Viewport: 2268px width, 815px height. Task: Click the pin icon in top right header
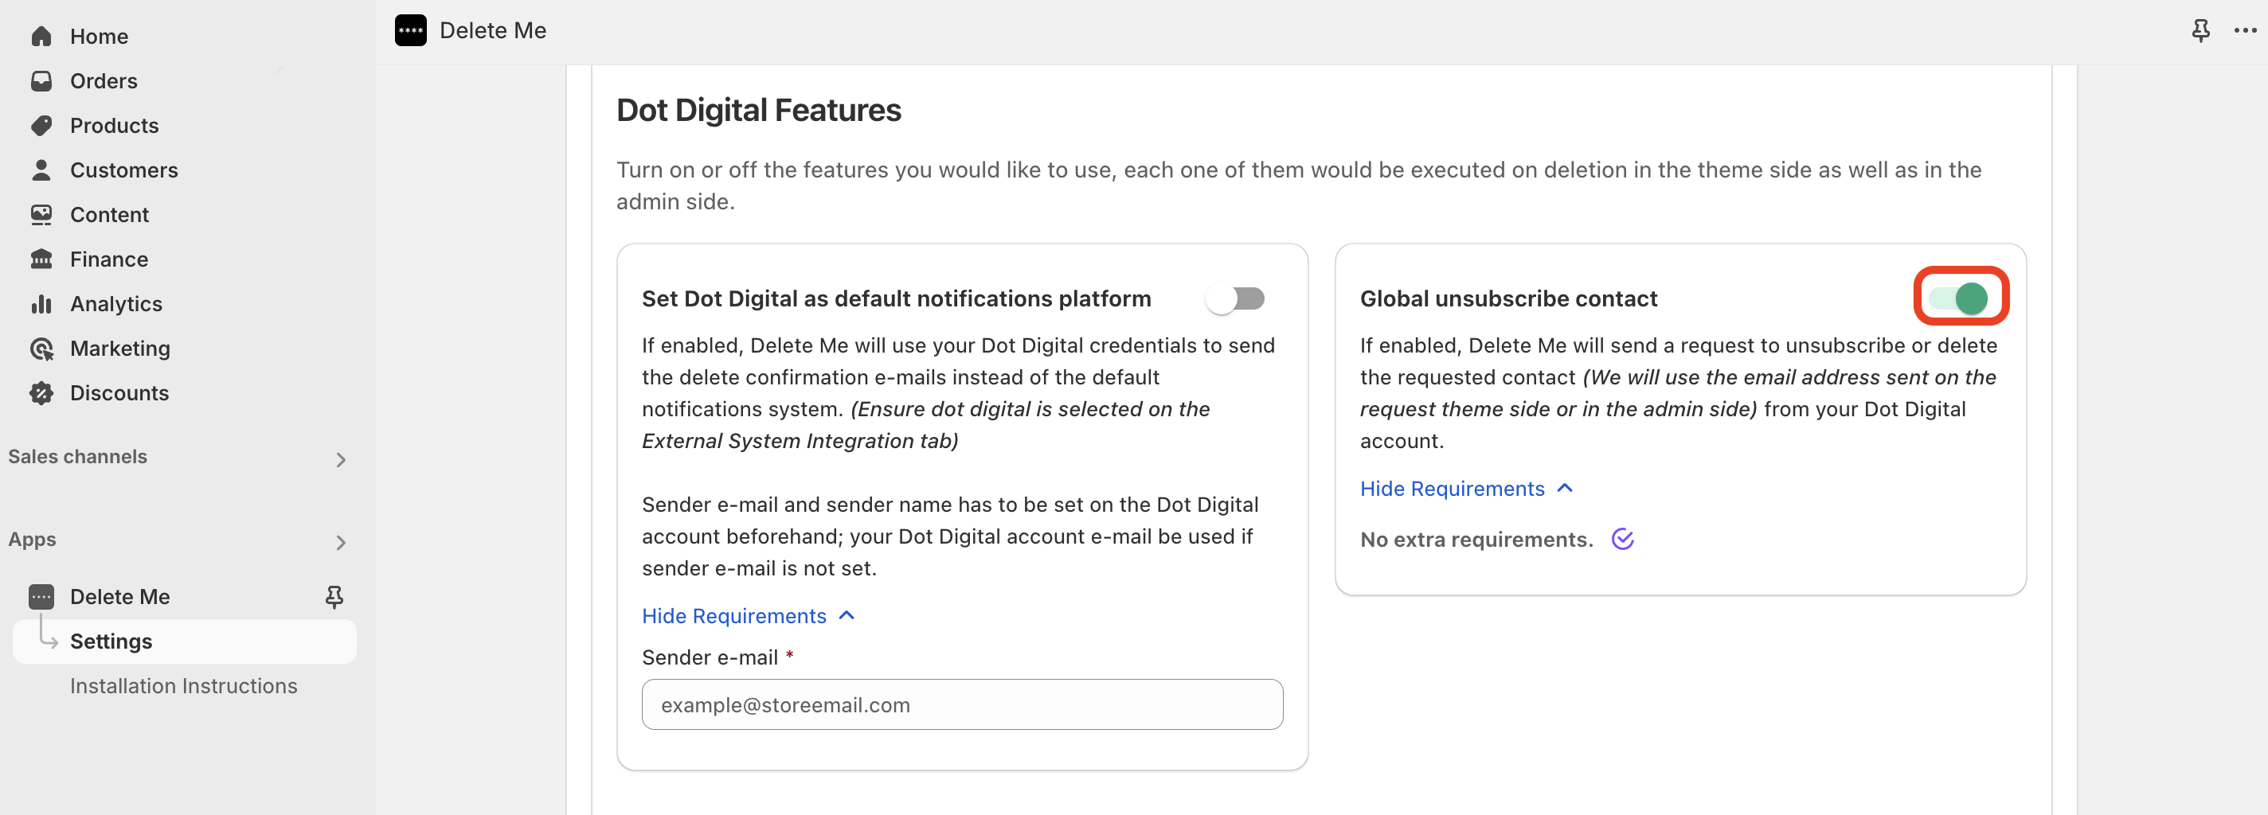click(2200, 30)
